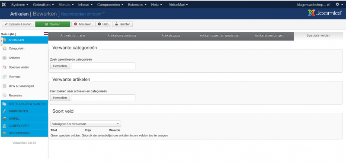Open BTW & Rekenregels in sidebar

click(21, 86)
